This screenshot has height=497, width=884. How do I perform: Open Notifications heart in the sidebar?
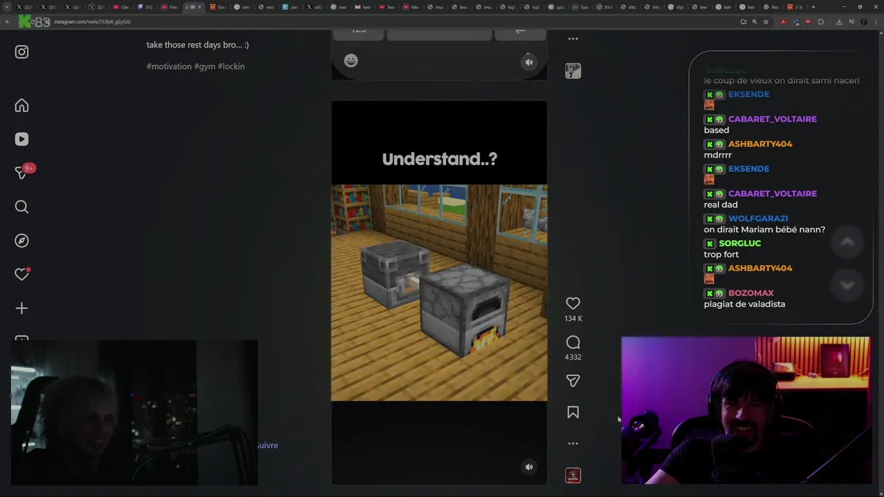22,274
